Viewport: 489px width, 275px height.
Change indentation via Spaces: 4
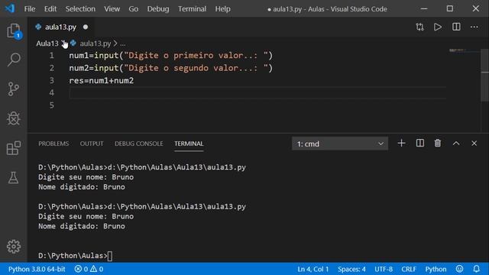351,269
